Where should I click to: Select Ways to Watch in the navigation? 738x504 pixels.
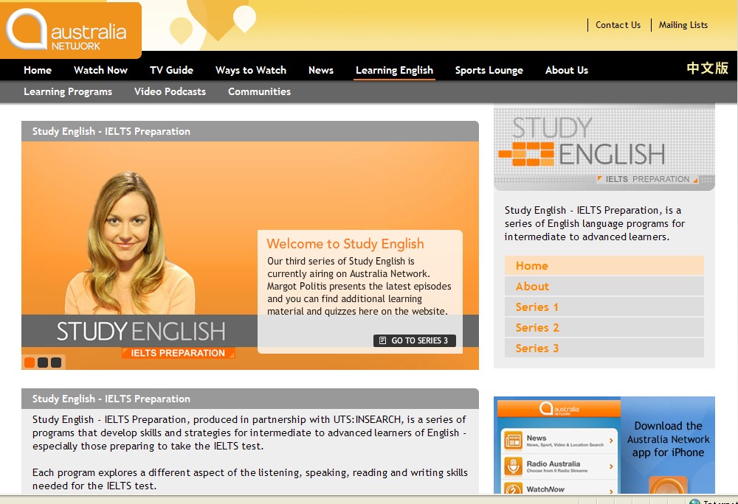(x=251, y=70)
